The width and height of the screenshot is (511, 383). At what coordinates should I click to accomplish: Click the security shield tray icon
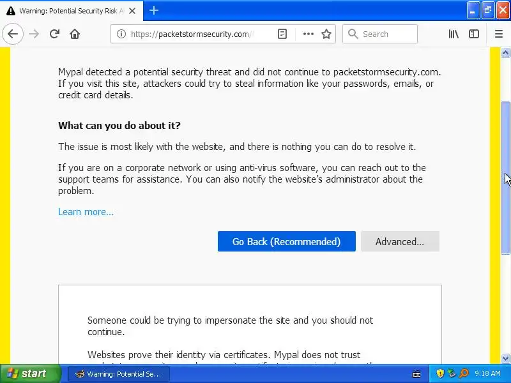pos(440,373)
